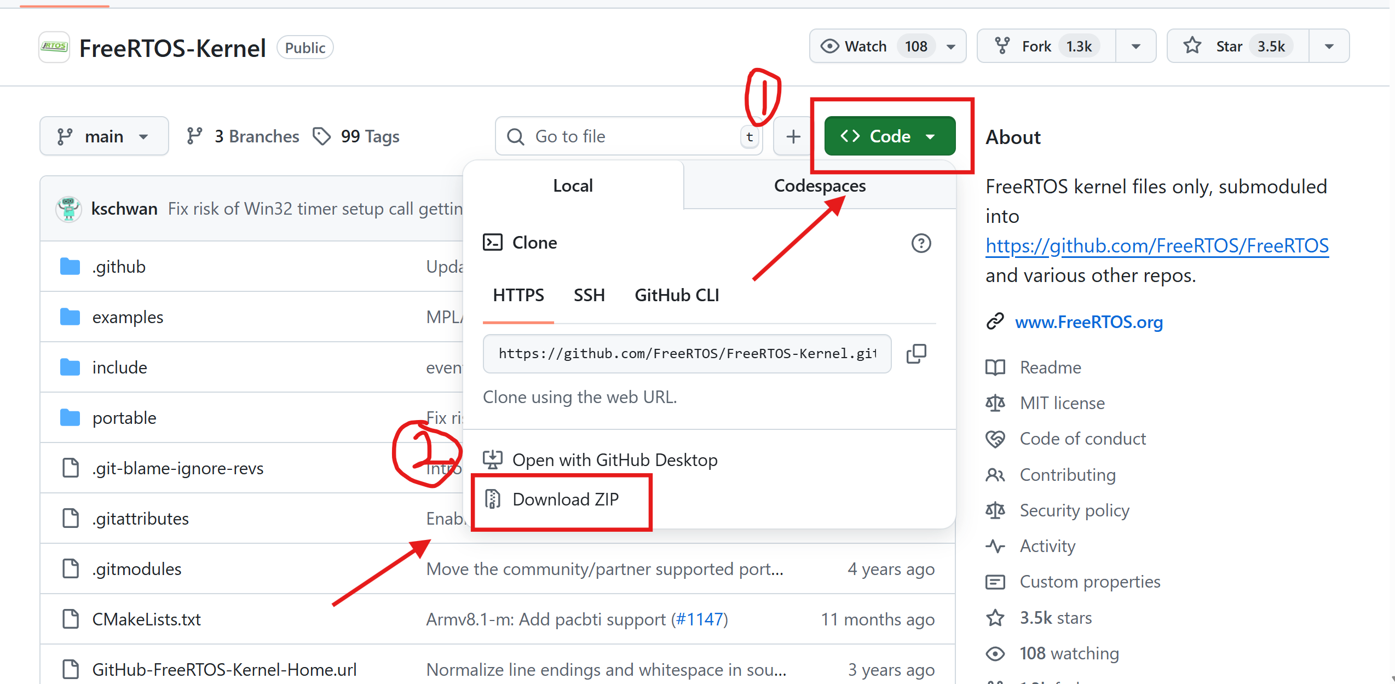Select the SSH clone tab
This screenshot has height=684, width=1395.
(x=589, y=295)
